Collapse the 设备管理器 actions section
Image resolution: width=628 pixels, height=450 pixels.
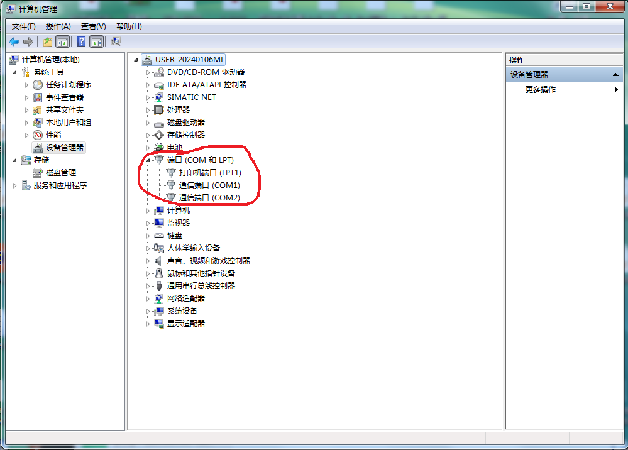(615, 75)
